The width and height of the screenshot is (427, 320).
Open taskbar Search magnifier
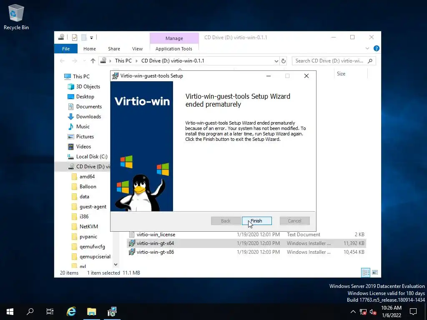click(30, 312)
